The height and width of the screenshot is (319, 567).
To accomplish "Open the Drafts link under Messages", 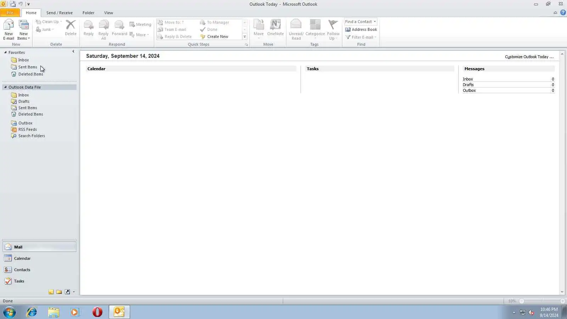I will point(468,85).
